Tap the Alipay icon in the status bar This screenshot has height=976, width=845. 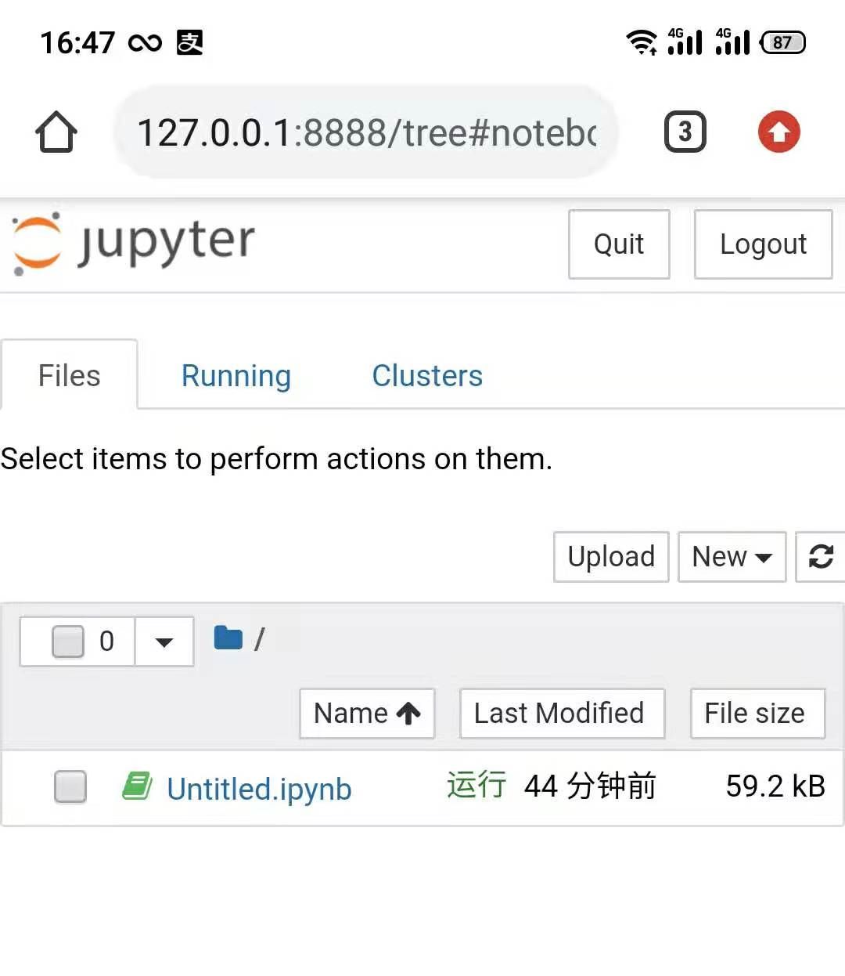coord(190,42)
